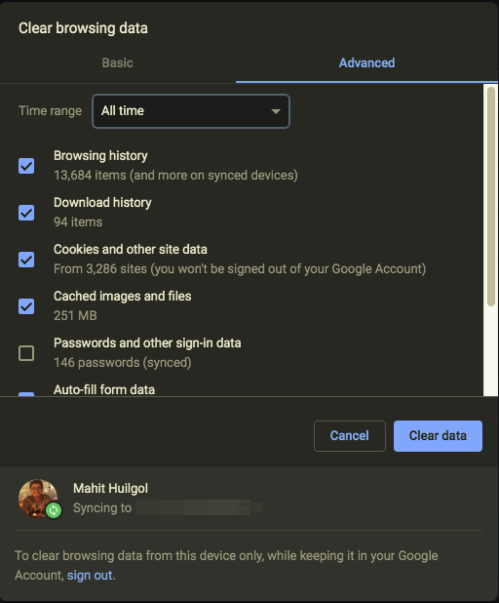The height and width of the screenshot is (603, 499).
Task: Open the Time range dropdown
Action: (190, 111)
